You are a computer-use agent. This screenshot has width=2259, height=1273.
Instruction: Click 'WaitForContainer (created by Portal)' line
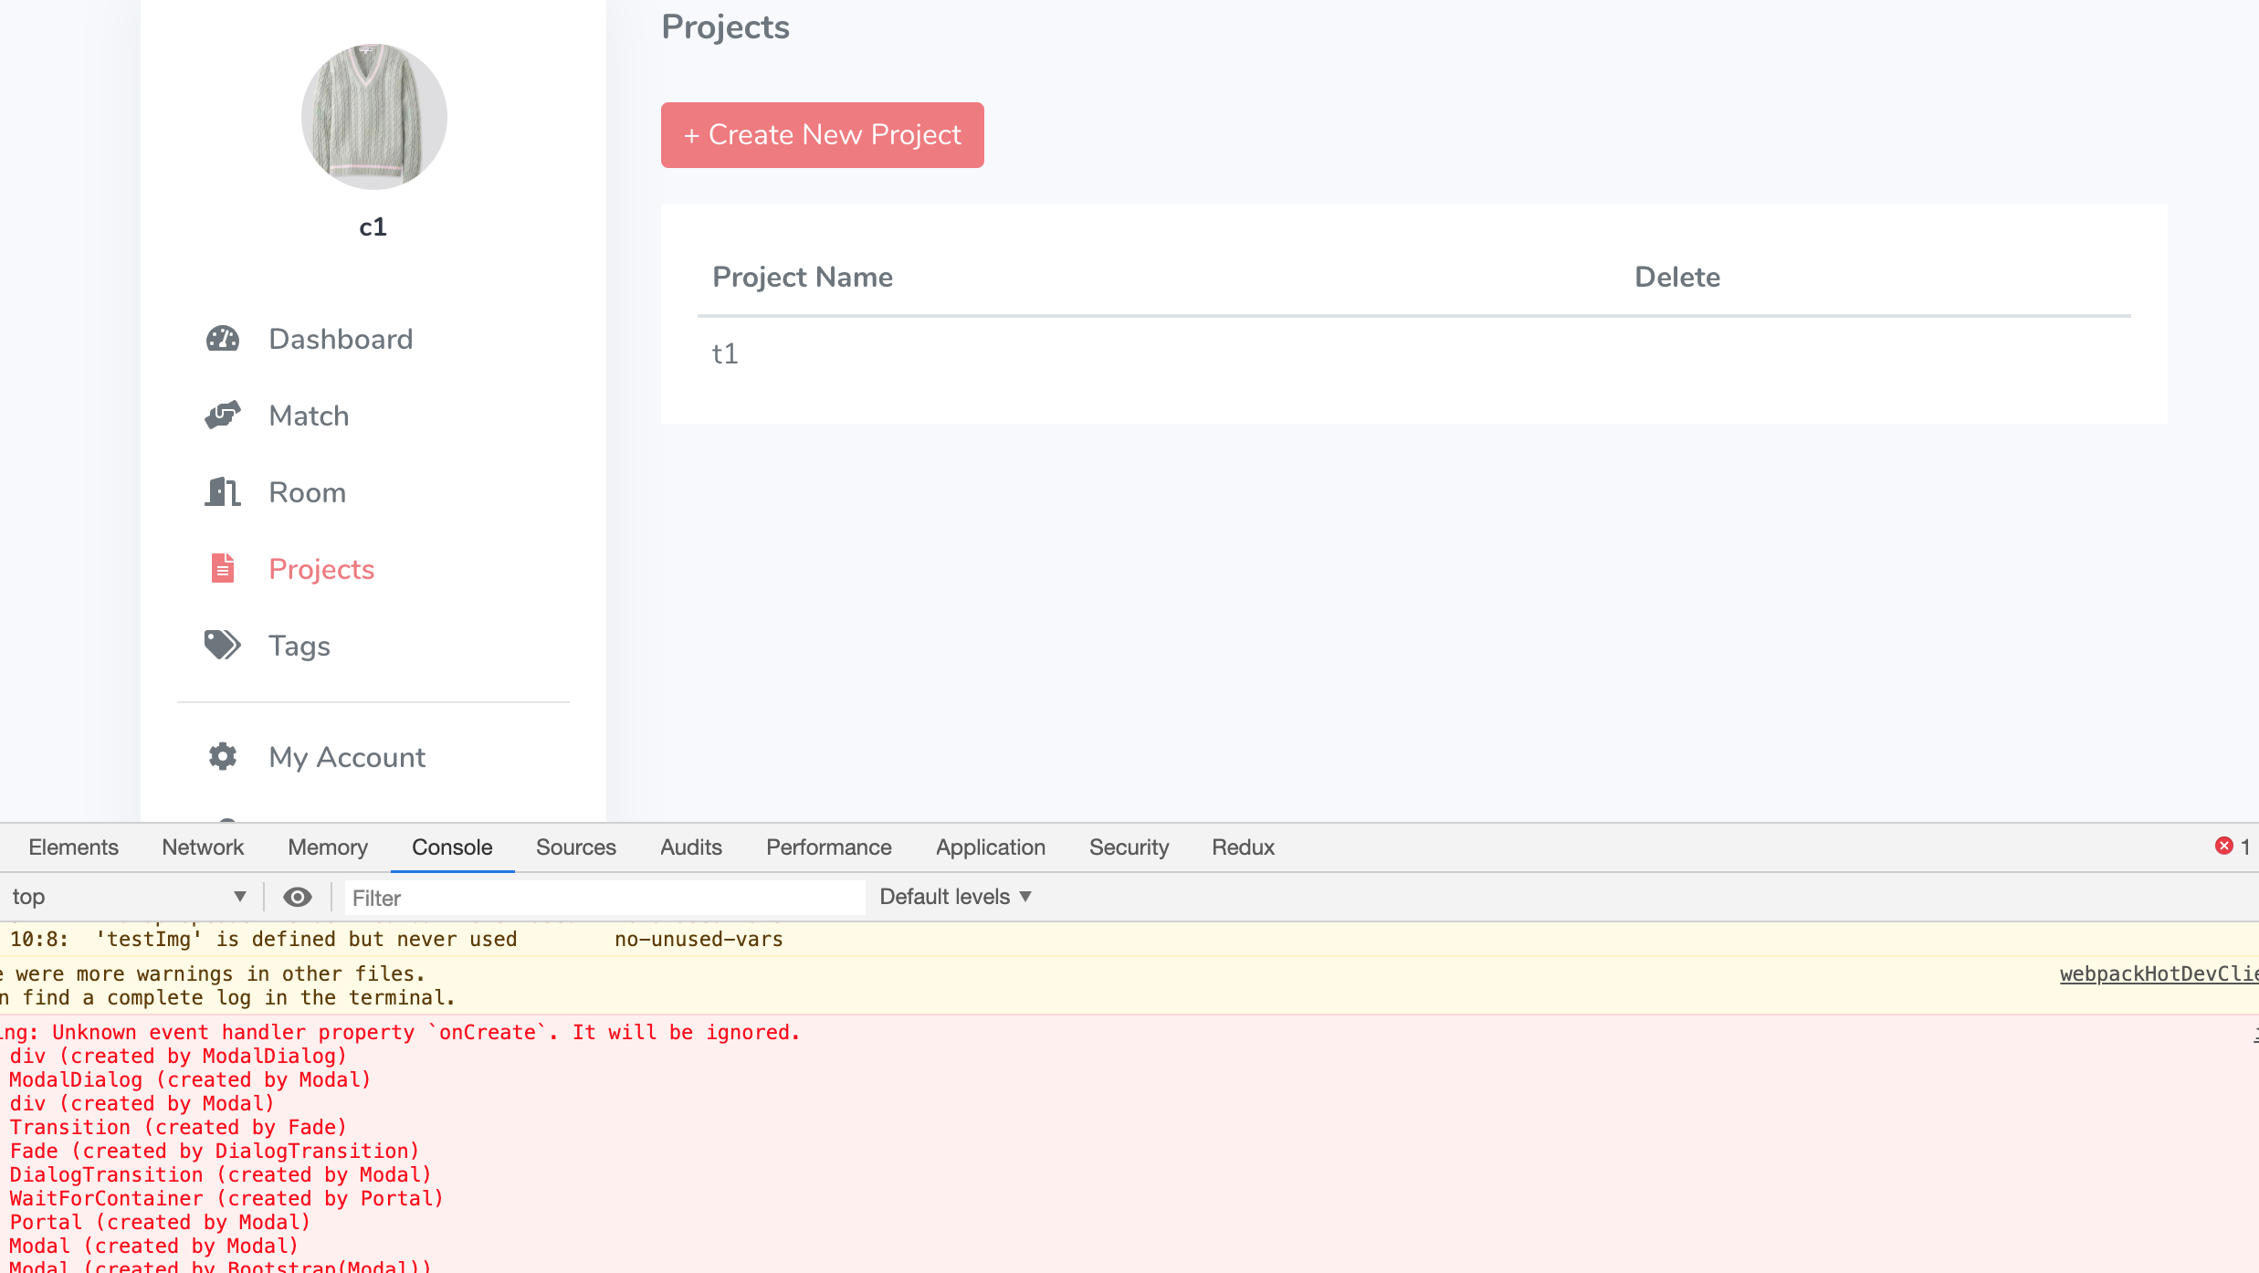[226, 1198]
